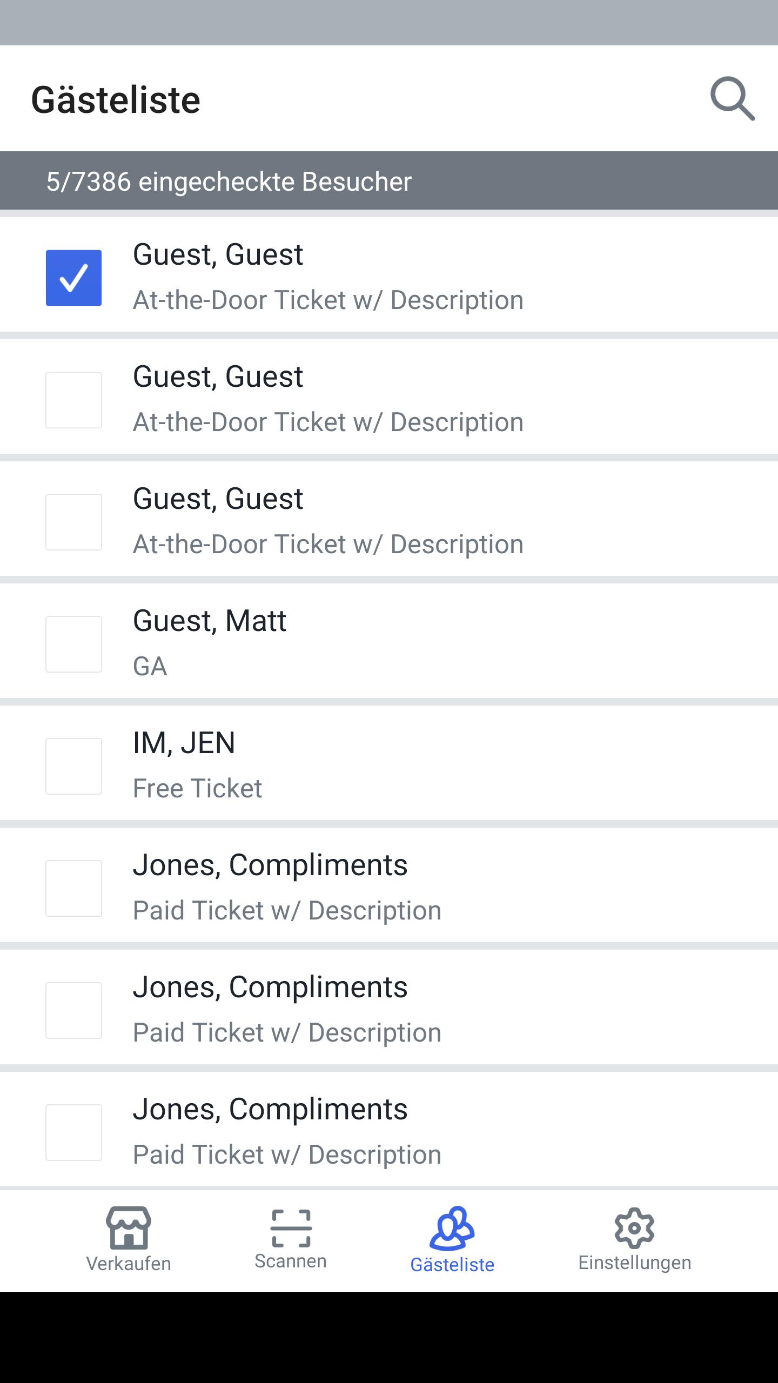Check in Guest, Matt via checkbox
Viewport: 778px width, 1383px height.
click(x=73, y=644)
